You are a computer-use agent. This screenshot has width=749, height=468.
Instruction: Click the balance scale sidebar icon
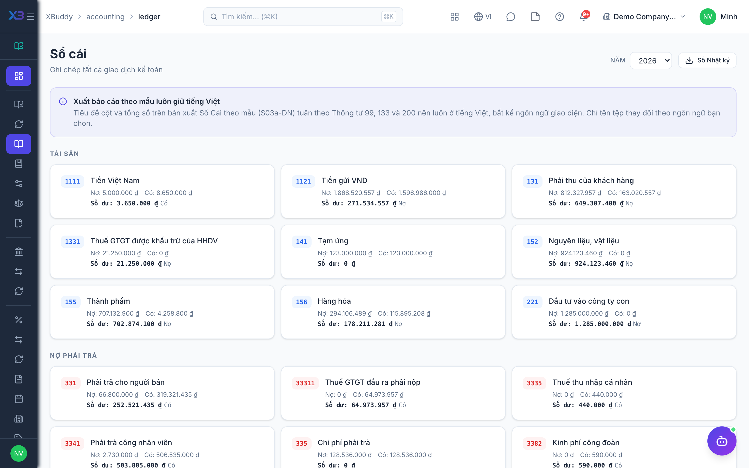click(x=18, y=203)
